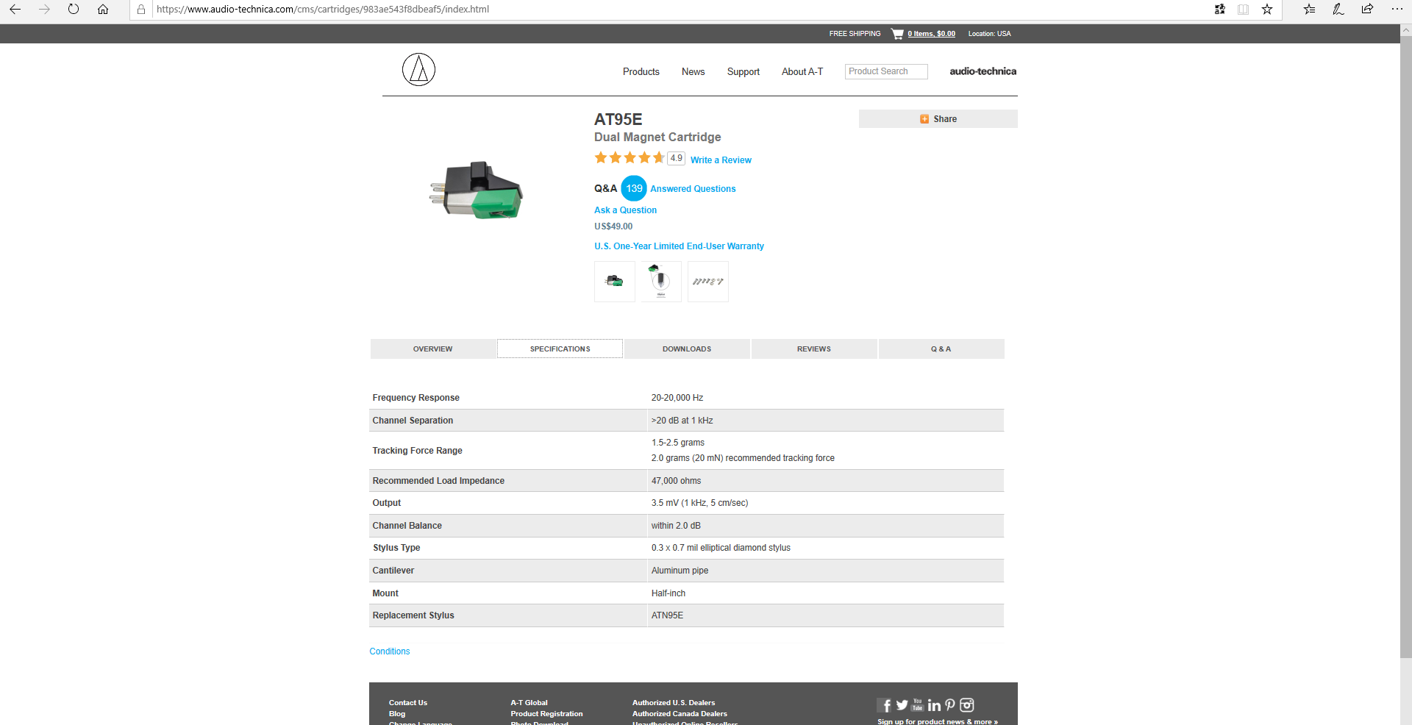Go to browser home page icon

click(103, 10)
